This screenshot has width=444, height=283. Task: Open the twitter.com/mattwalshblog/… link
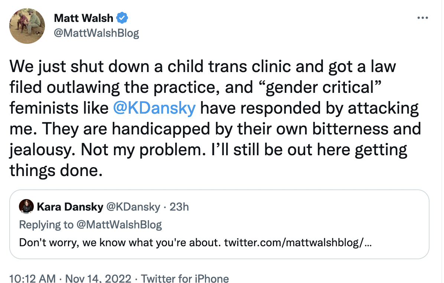298,243
